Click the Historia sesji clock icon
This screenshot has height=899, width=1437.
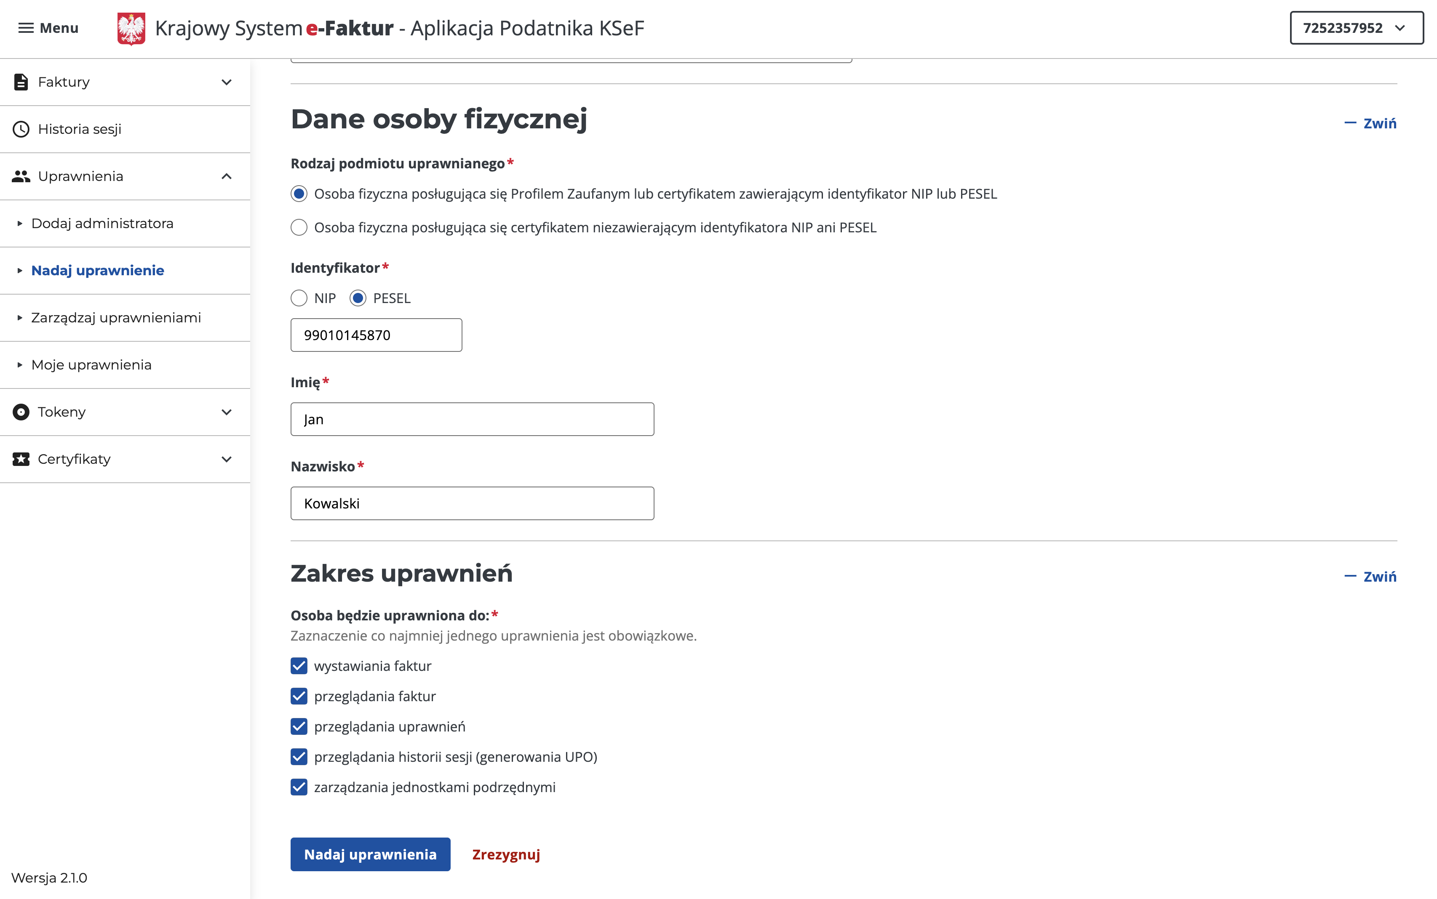click(x=21, y=129)
